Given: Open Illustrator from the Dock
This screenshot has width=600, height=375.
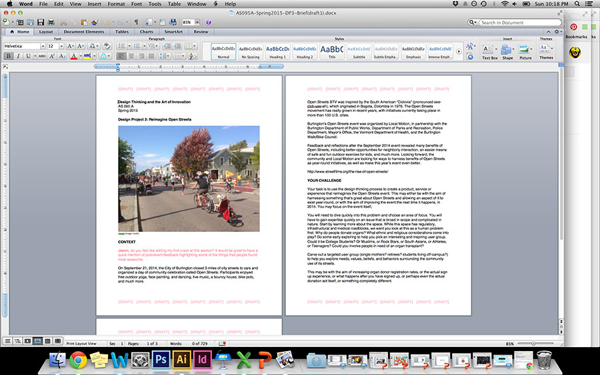Looking at the screenshot, I should click(181, 359).
